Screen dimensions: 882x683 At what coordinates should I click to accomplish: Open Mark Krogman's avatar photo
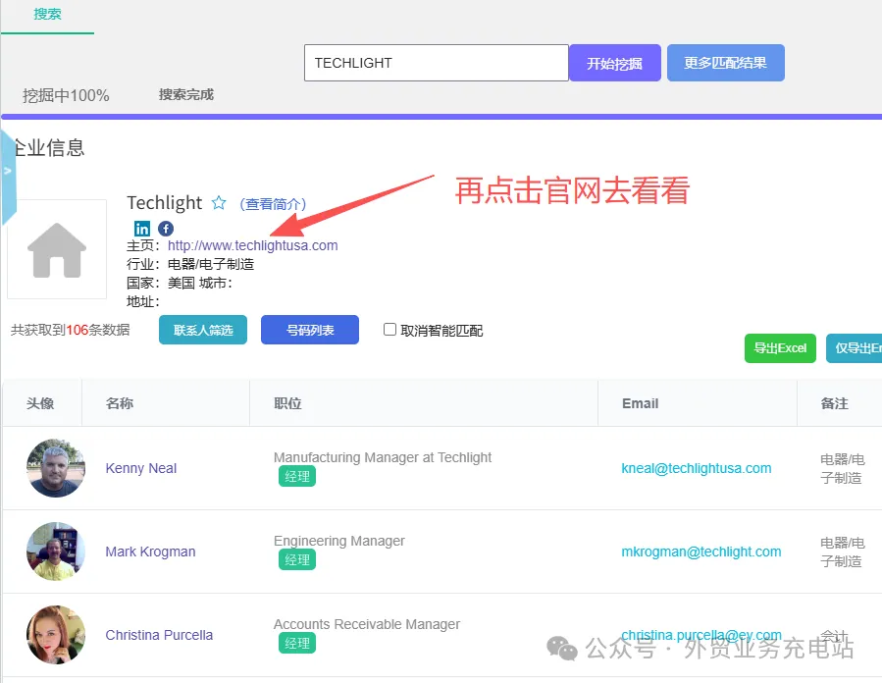(56, 552)
